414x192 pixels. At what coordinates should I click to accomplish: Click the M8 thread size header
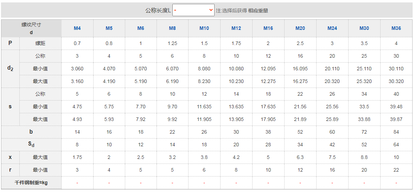pos(172,28)
